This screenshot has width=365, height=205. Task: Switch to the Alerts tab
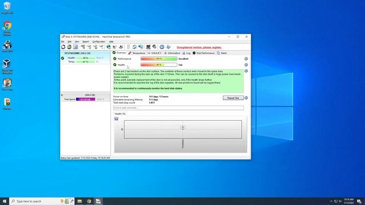click(222, 53)
